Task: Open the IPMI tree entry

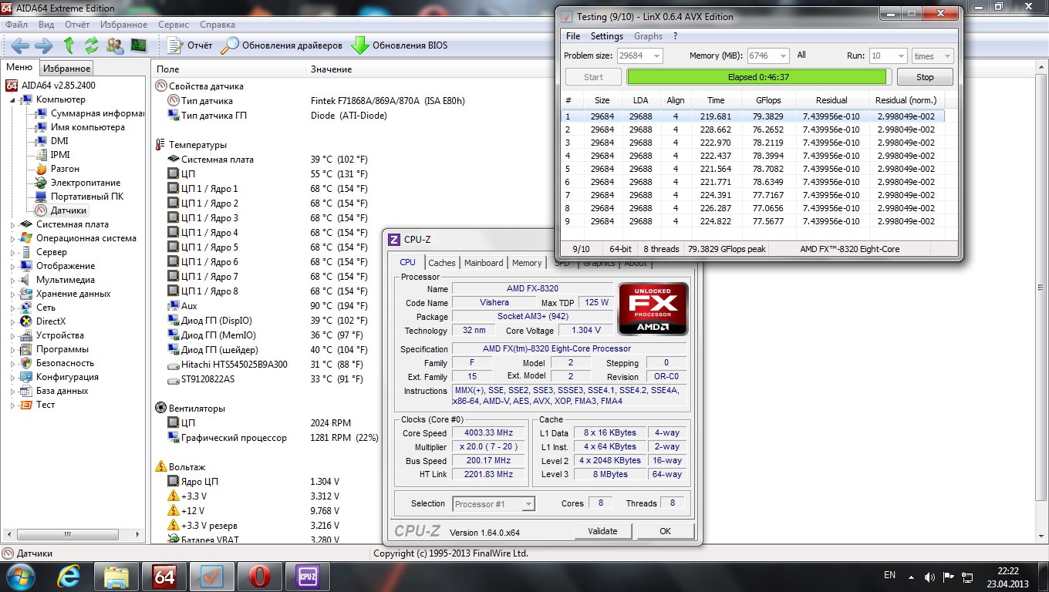Action: pos(52,155)
